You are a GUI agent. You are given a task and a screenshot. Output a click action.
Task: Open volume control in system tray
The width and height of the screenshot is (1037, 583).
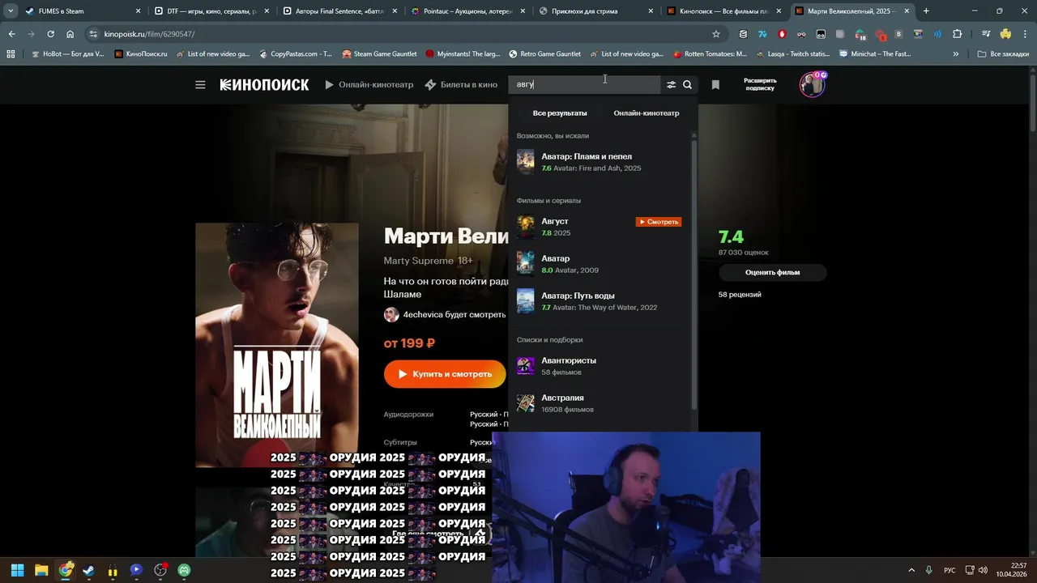(984, 570)
